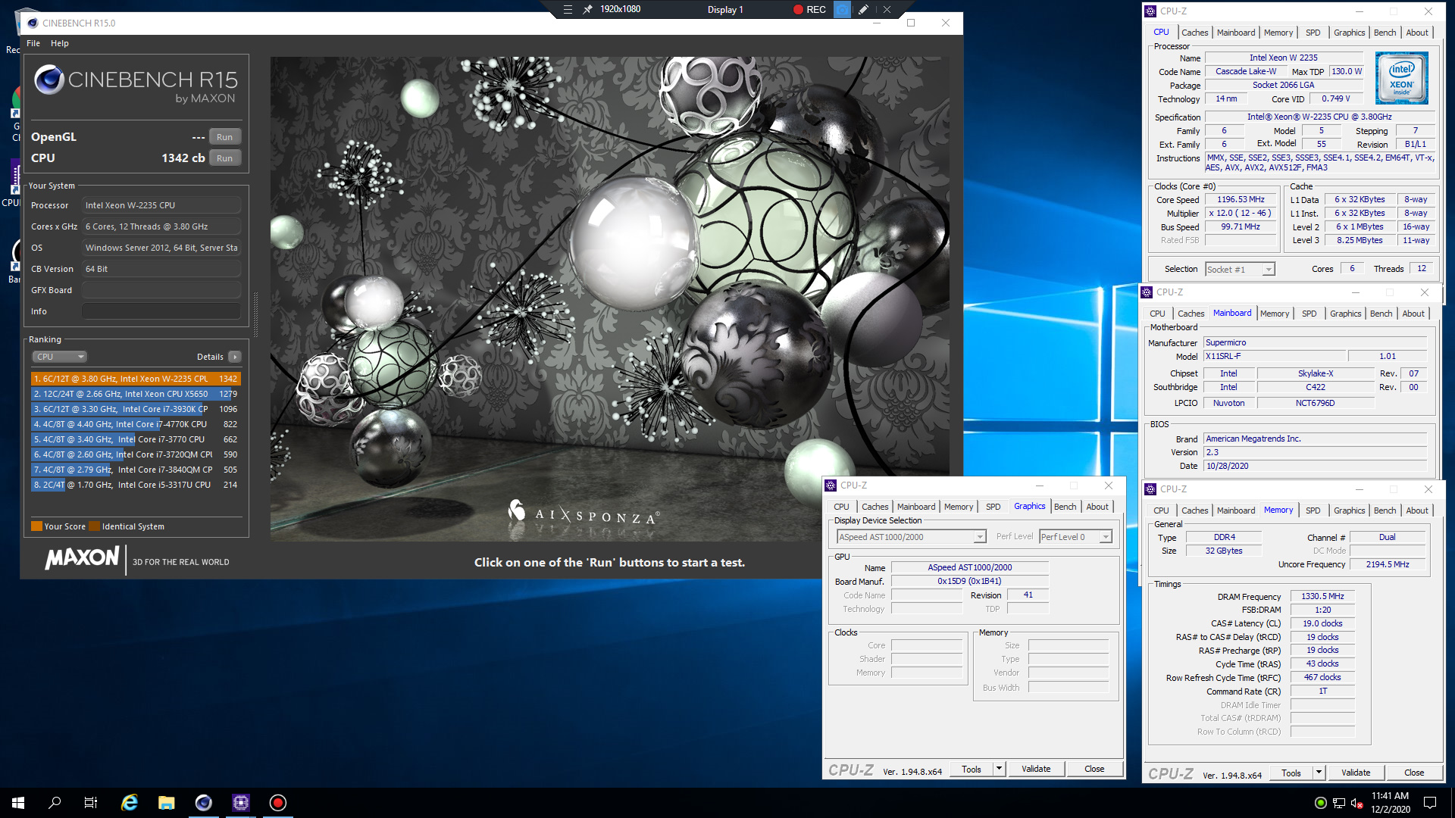This screenshot has height=818, width=1455.
Task: Click the Intel Xeon logo in CPU-Z
Action: point(1401,77)
